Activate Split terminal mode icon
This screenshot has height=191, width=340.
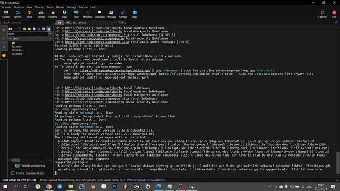point(76,14)
